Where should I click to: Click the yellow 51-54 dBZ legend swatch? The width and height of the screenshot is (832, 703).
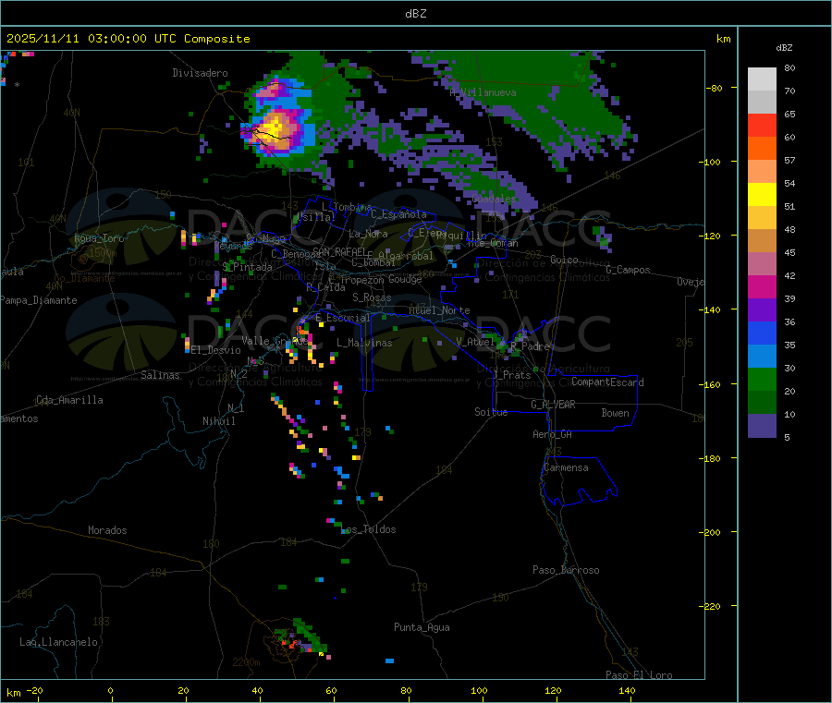[x=762, y=195]
